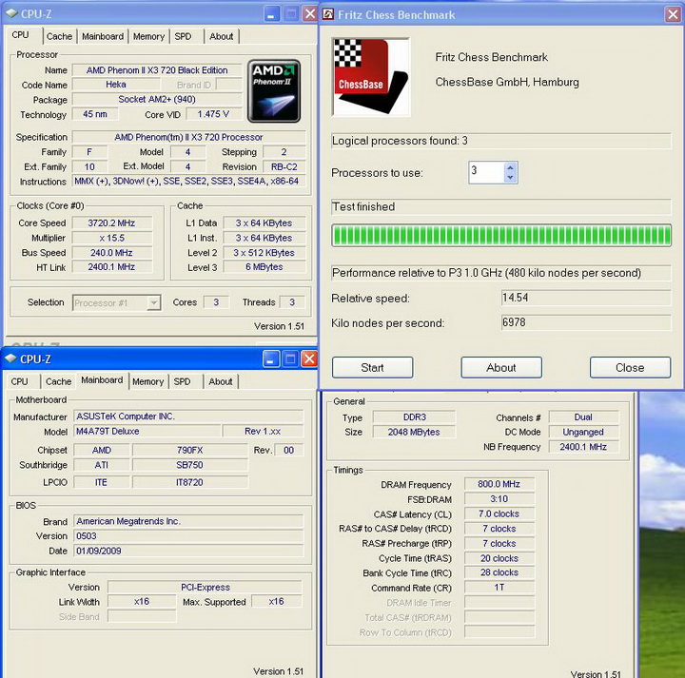This screenshot has height=678, width=685.
Task: Click the CPU-Z icon in the lower window title bar
Action: tap(10, 358)
